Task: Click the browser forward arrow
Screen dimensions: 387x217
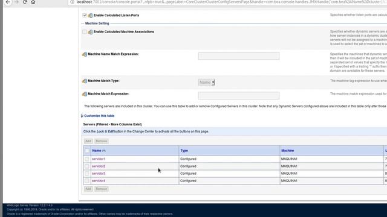Action: [x=16, y=2]
